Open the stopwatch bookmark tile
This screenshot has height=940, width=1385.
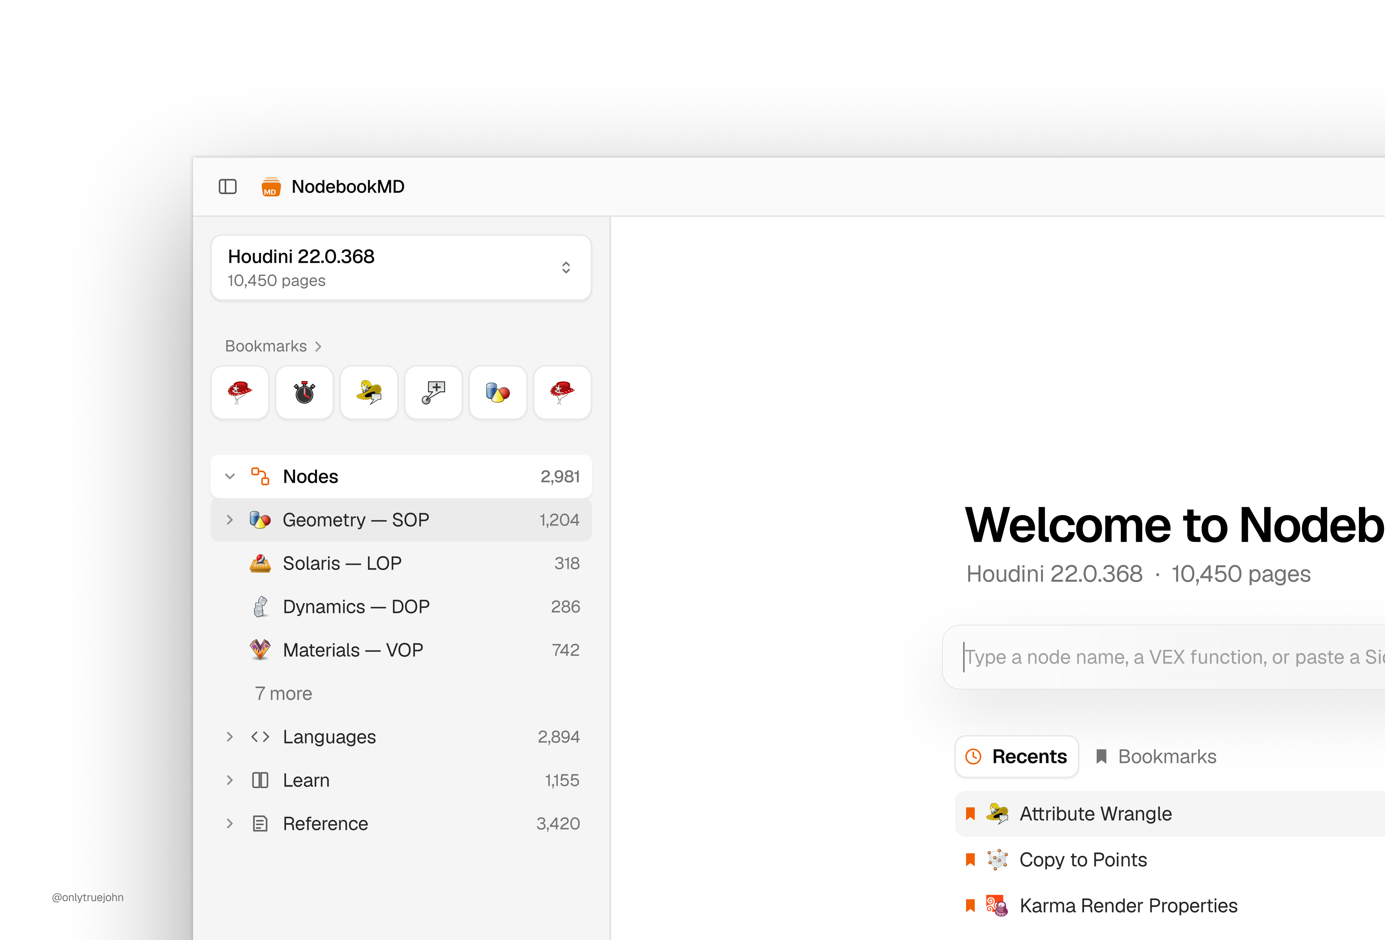[304, 392]
